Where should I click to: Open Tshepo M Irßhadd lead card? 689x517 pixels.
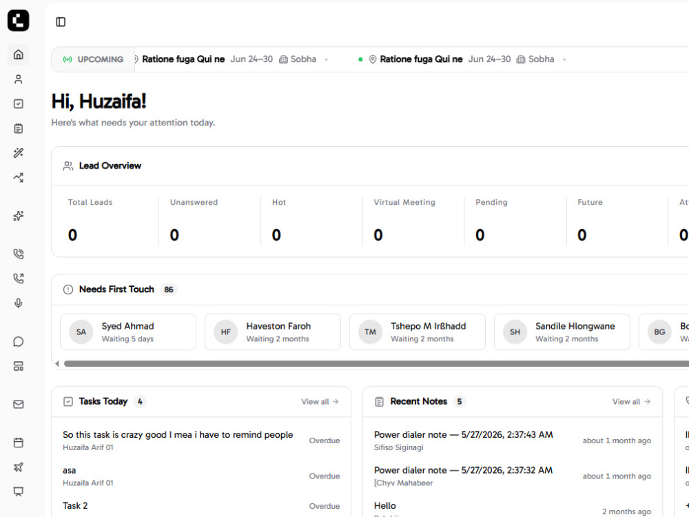pos(418,332)
